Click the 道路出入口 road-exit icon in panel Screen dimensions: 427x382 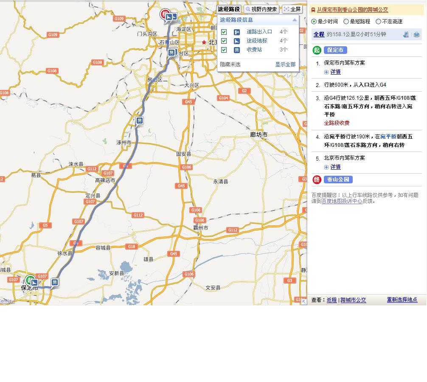(x=237, y=32)
